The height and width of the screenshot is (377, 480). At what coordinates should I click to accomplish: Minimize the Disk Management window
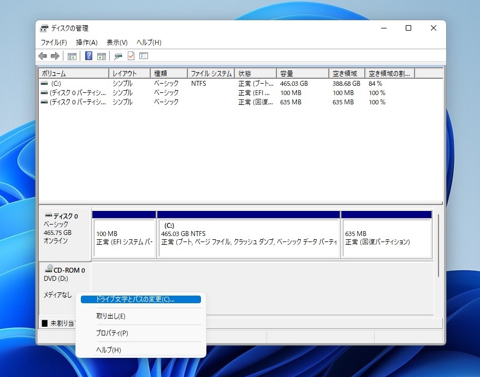point(384,28)
